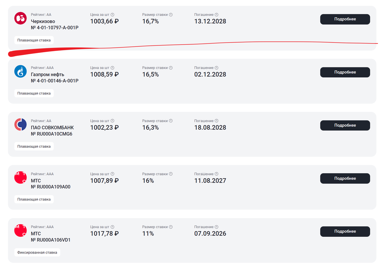Click the help icon beside Черкизово's Погашение
387x268 pixels.
click(216, 15)
